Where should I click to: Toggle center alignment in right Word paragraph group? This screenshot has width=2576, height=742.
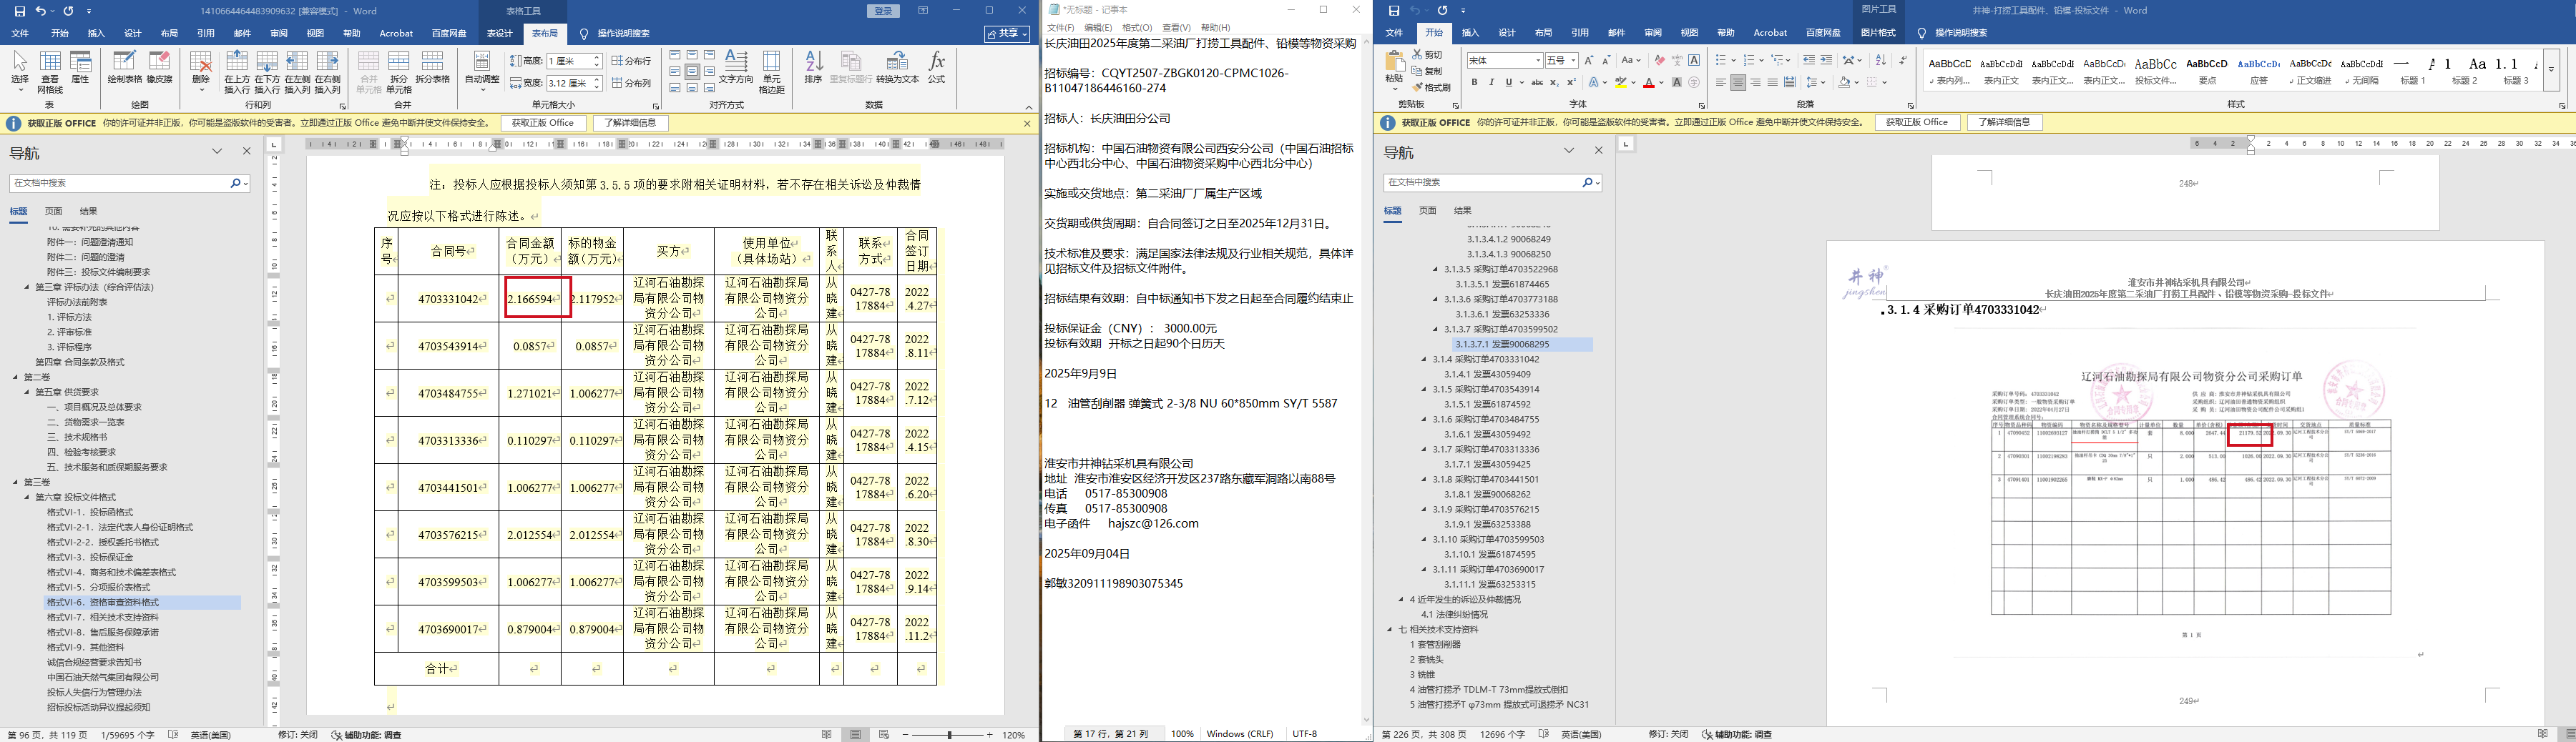pos(1738,83)
